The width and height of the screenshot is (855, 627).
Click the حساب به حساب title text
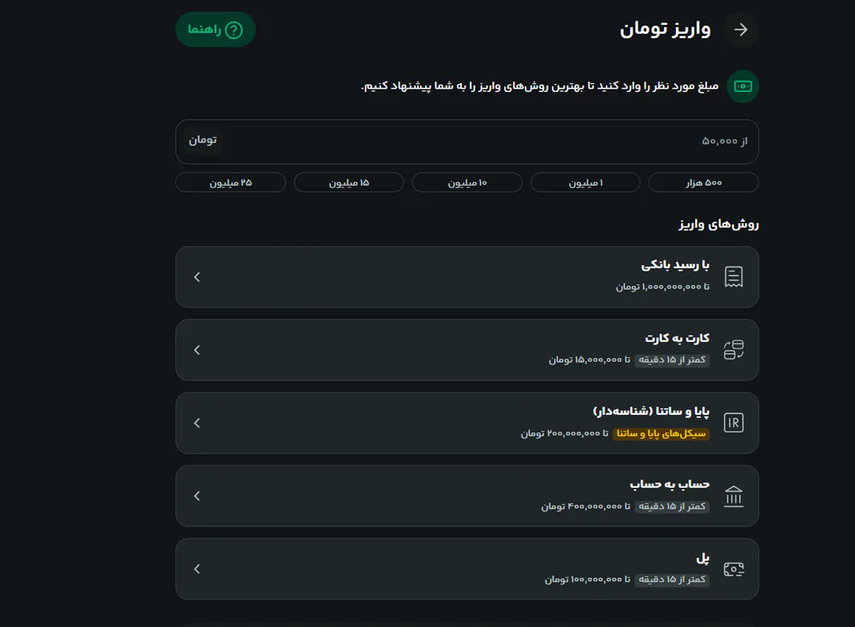[x=670, y=484]
